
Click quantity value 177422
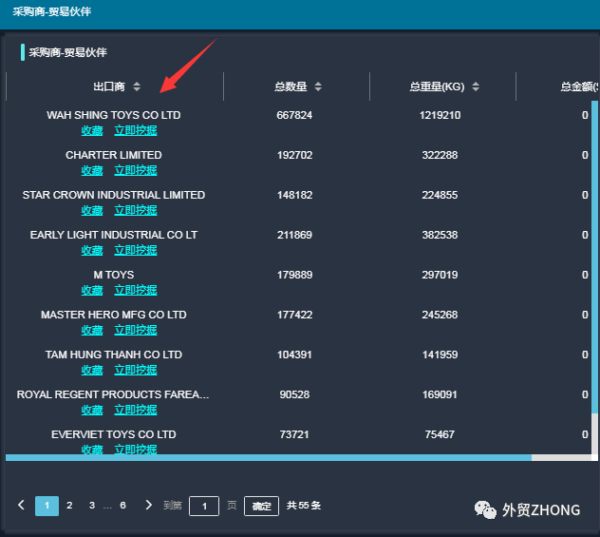point(294,315)
